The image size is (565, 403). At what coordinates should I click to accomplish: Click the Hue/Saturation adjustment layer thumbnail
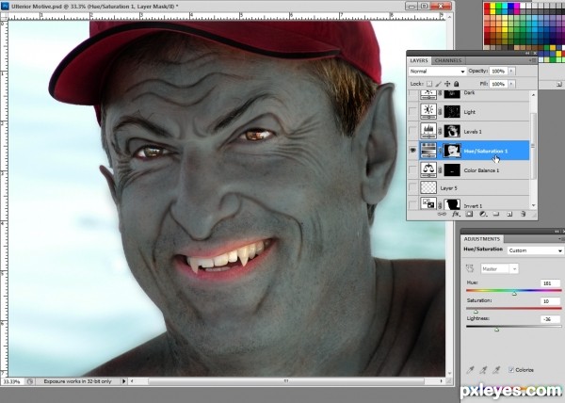(428, 151)
